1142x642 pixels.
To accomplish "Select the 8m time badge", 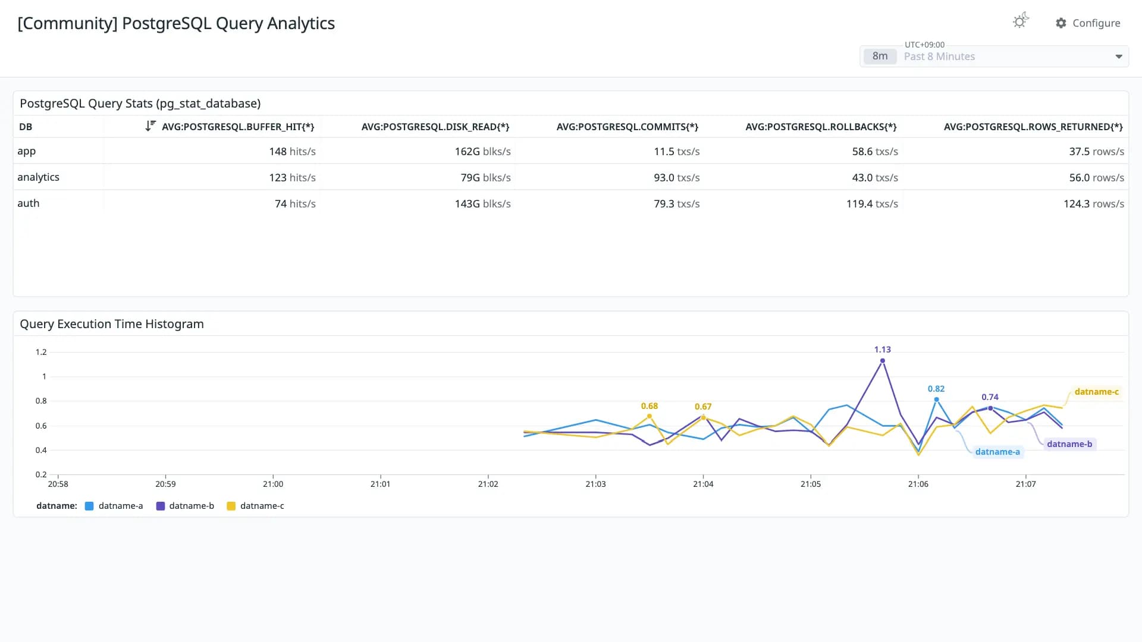I will click(880, 56).
